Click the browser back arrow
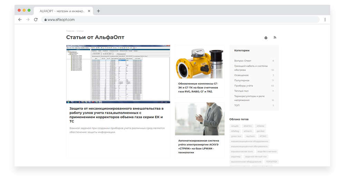Viewport: 345px width, 176px height. [20, 20]
